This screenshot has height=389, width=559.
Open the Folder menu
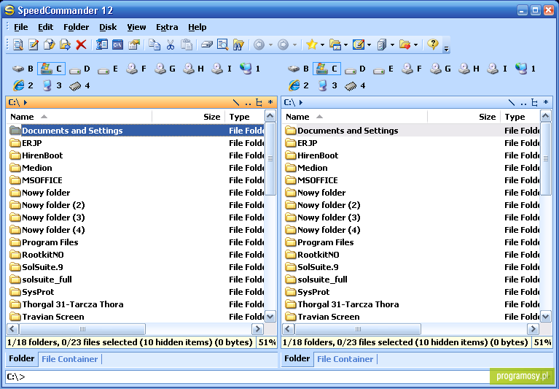76,27
